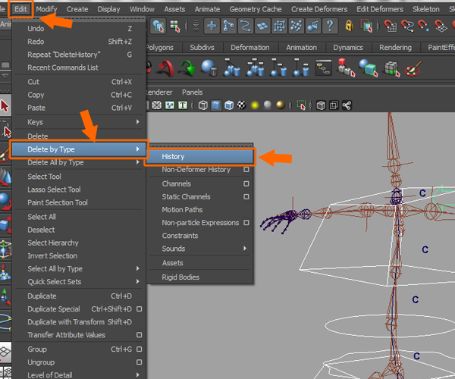Choose History from Delete by Type submenu

pos(200,157)
